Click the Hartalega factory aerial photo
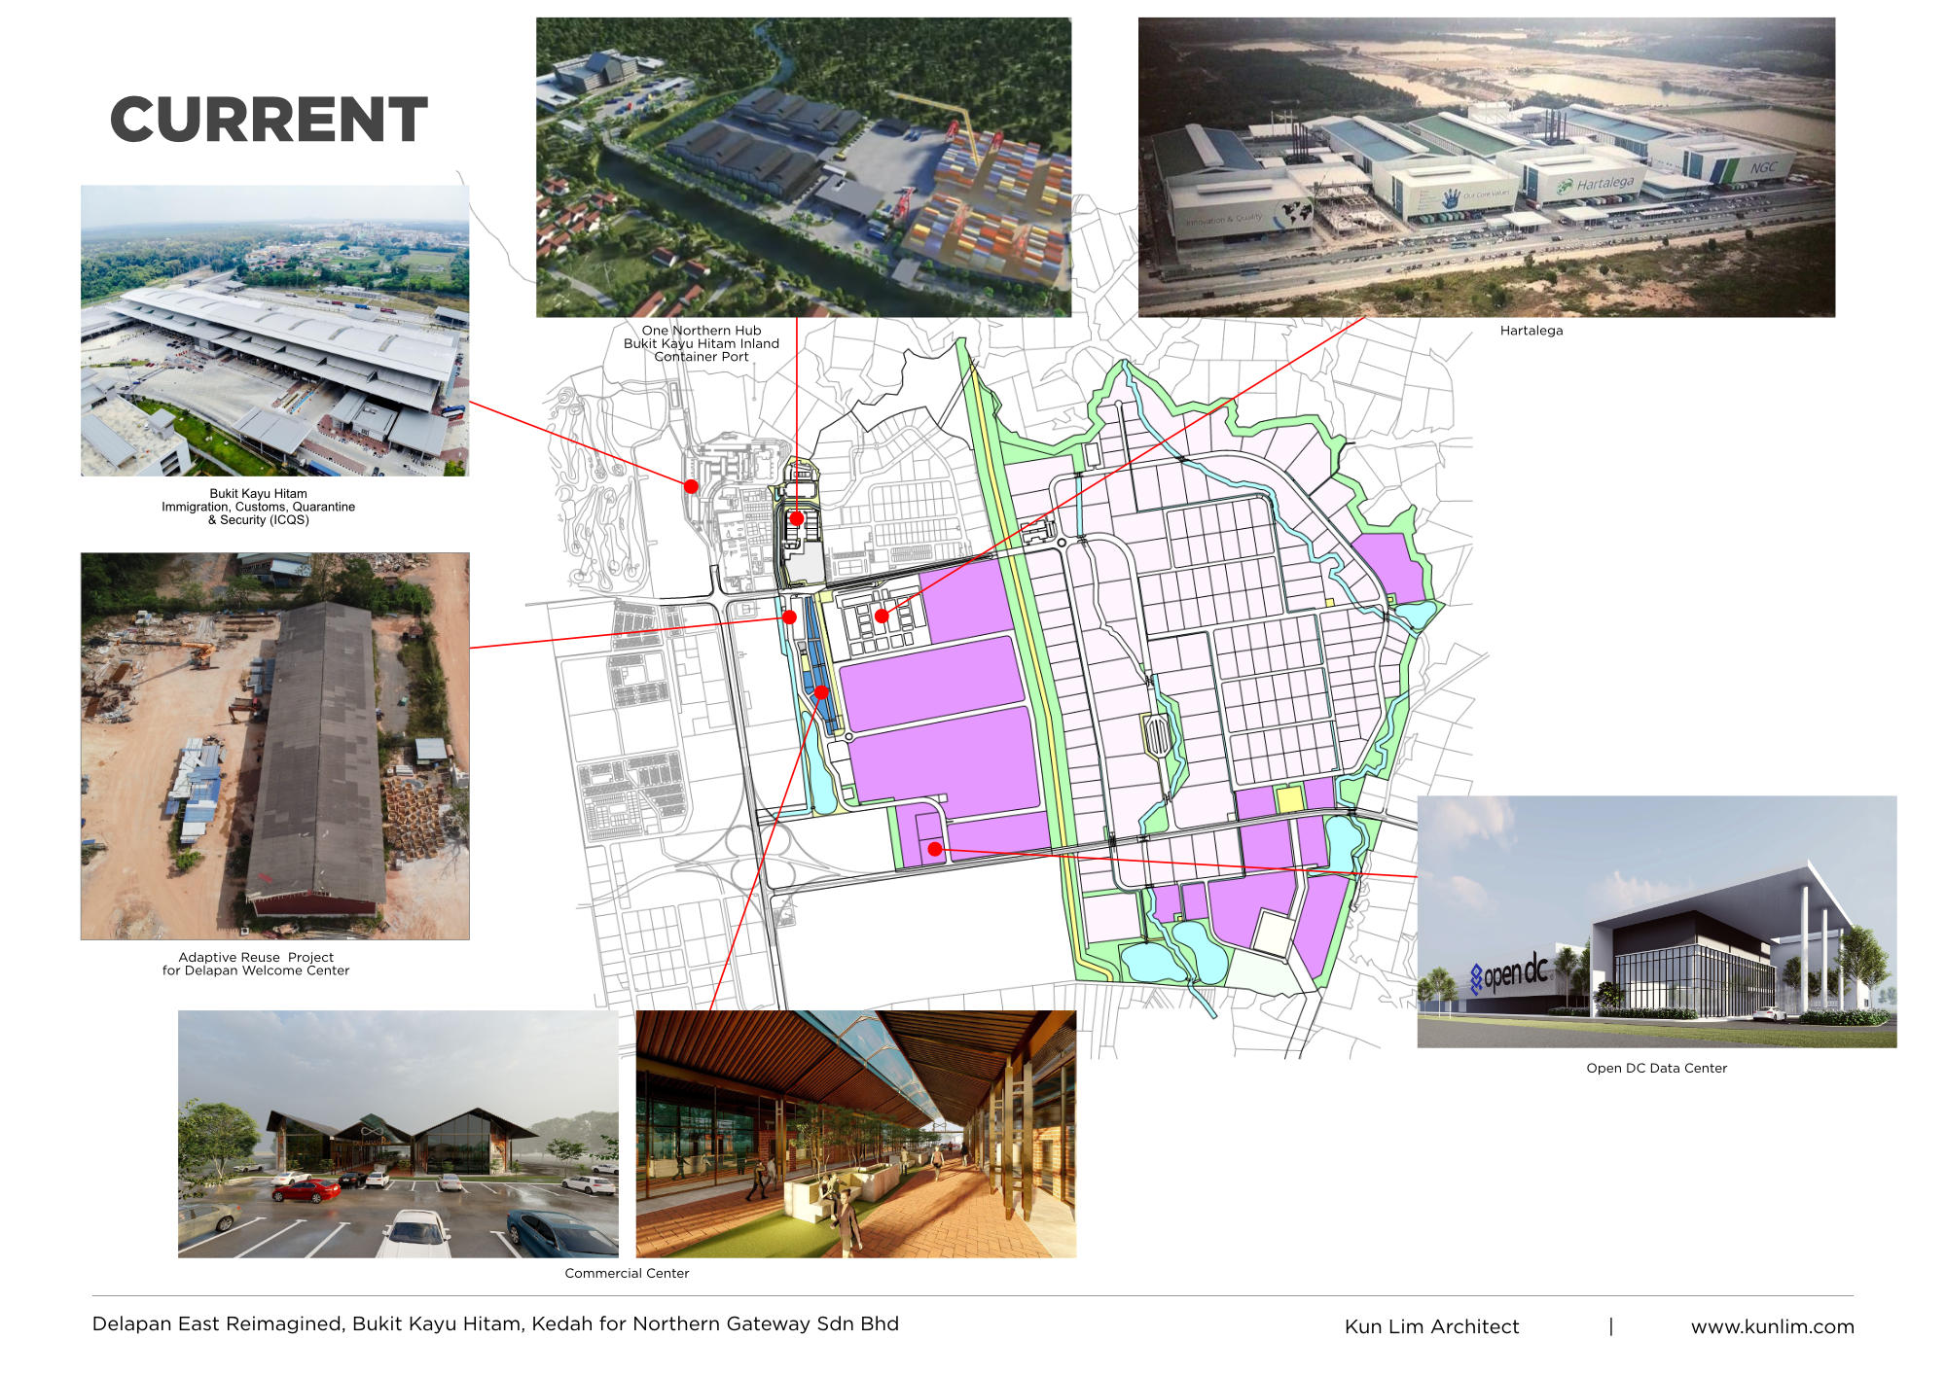 (x=1486, y=167)
